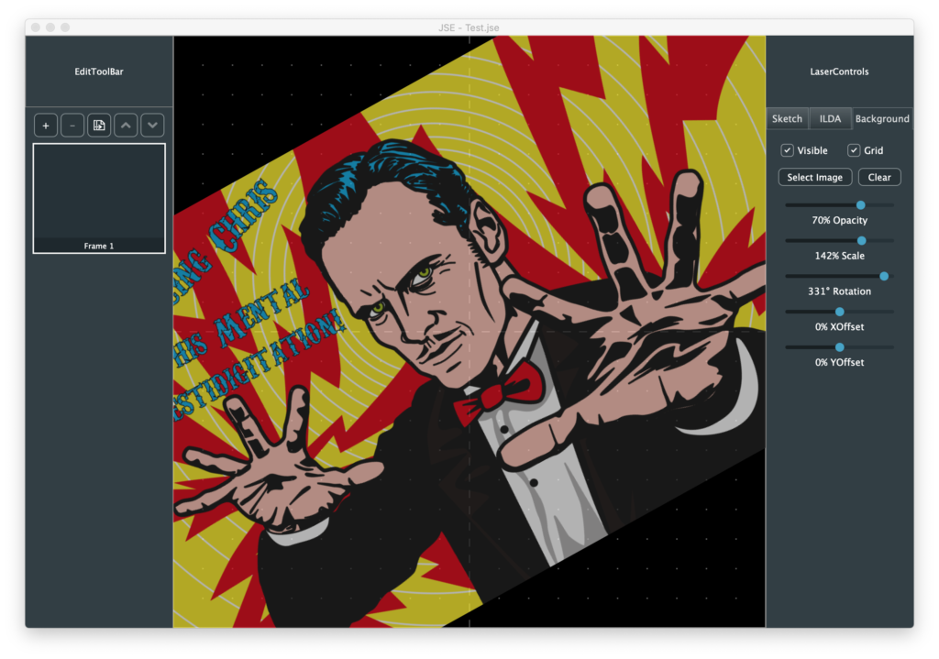Remove the frame with minus button
This screenshot has width=939, height=659.
[72, 126]
